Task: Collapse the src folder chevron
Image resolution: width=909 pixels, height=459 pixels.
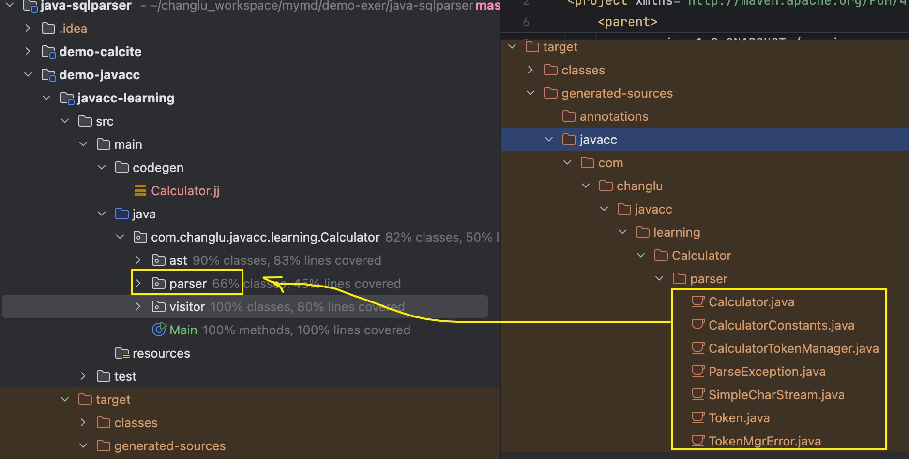Action: (x=65, y=121)
